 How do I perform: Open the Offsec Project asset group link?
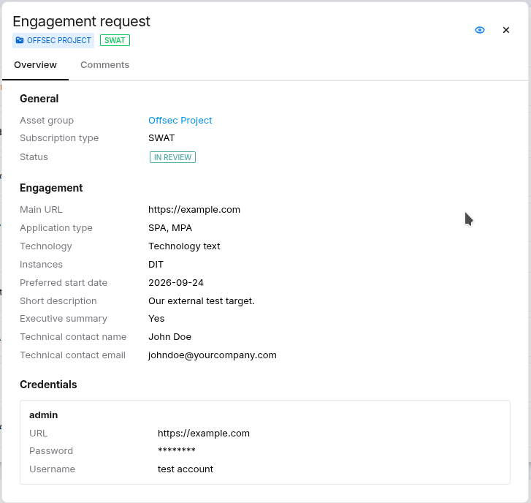tap(180, 121)
